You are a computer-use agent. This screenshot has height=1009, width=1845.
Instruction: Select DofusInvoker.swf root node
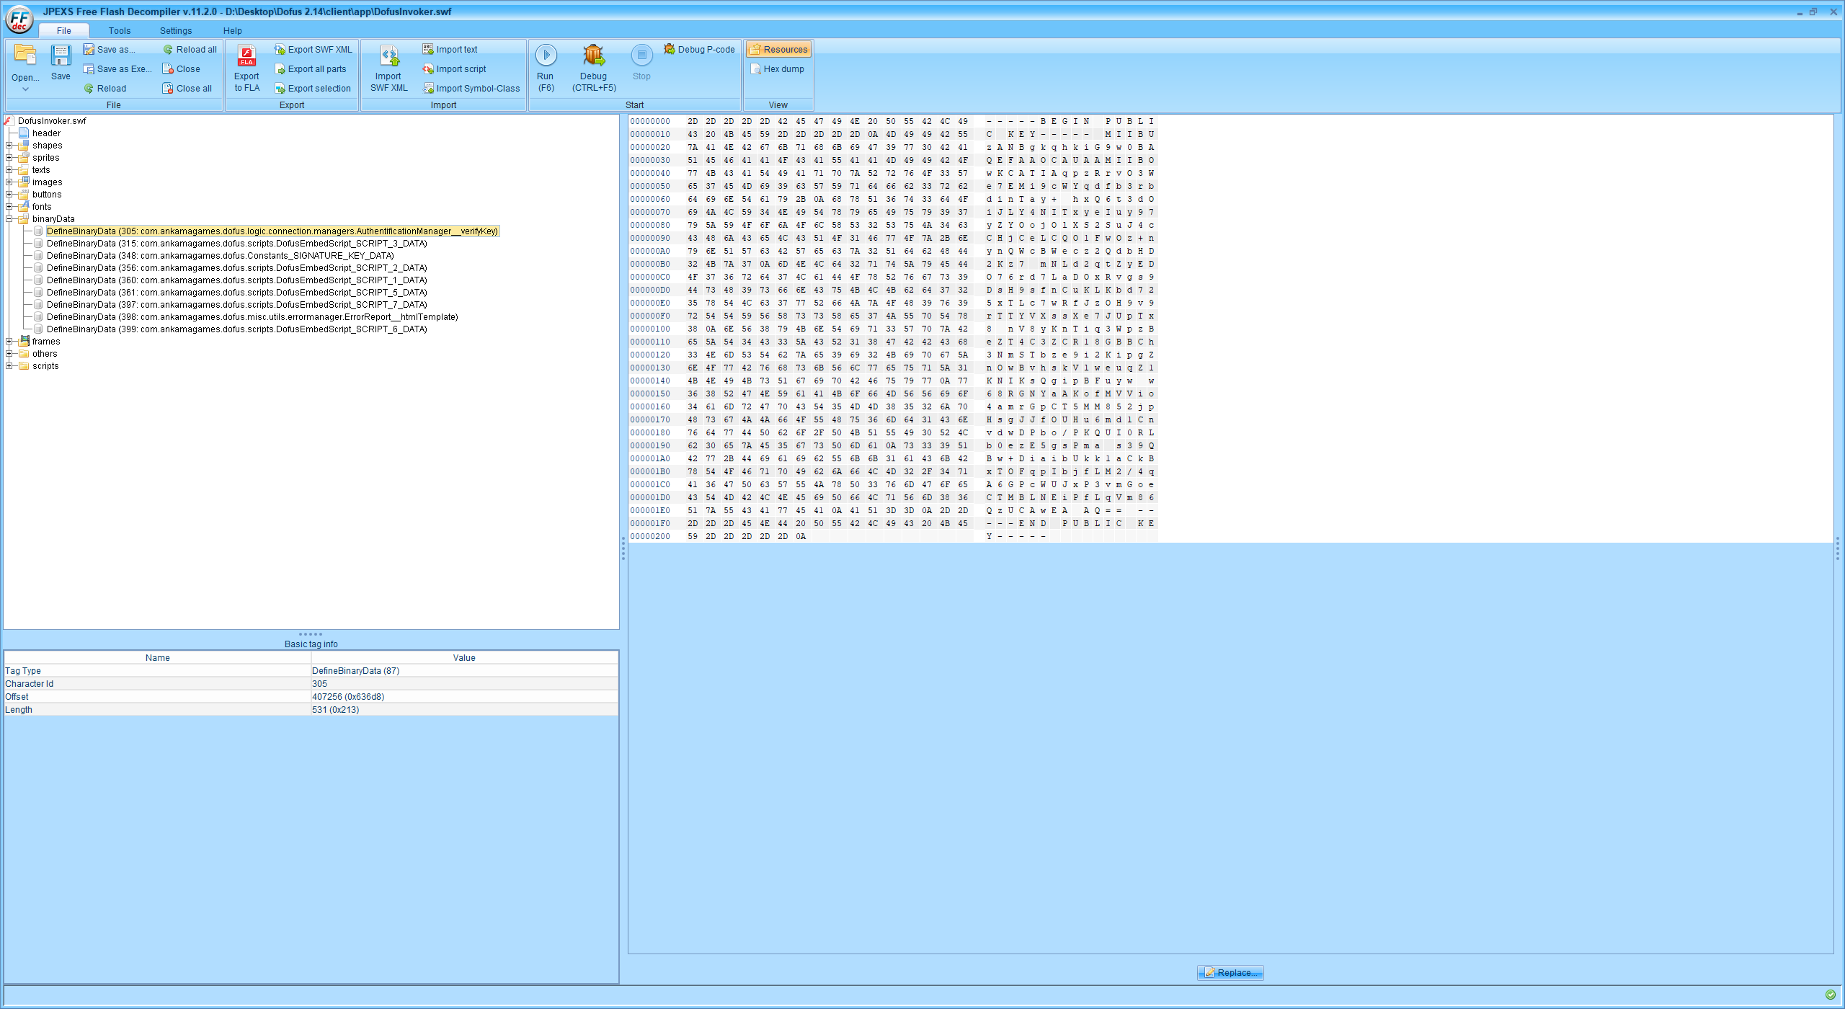[52, 121]
